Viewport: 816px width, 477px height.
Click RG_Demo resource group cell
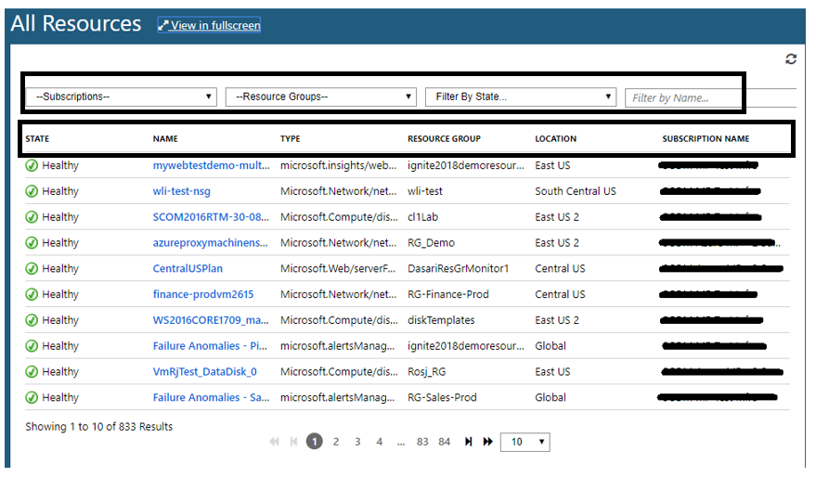tap(432, 243)
